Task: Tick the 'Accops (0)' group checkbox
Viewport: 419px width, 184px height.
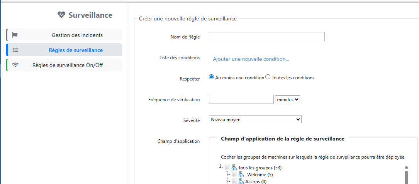Action: [234, 181]
